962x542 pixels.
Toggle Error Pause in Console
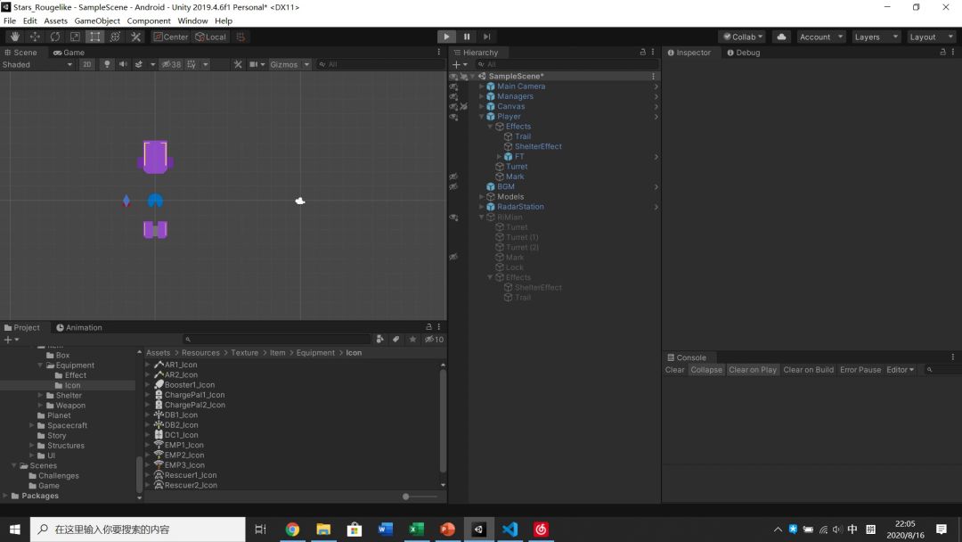[x=860, y=370]
